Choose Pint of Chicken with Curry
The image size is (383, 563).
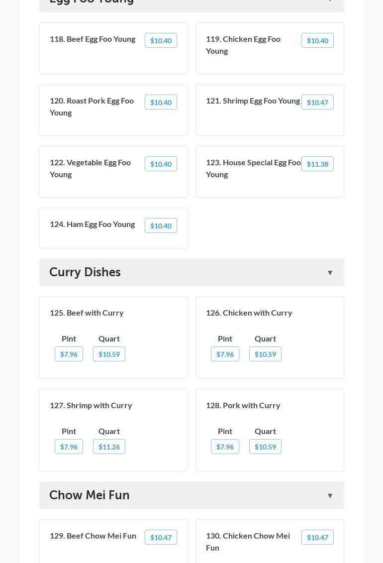(x=225, y=354)
